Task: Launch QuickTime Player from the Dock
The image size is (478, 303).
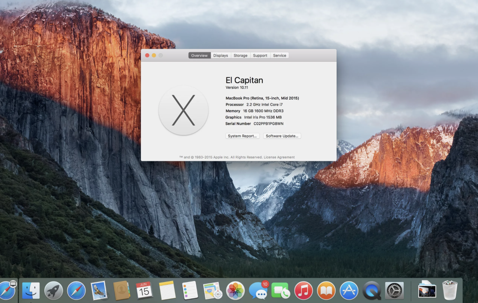Action: click(x=372, y=290)
